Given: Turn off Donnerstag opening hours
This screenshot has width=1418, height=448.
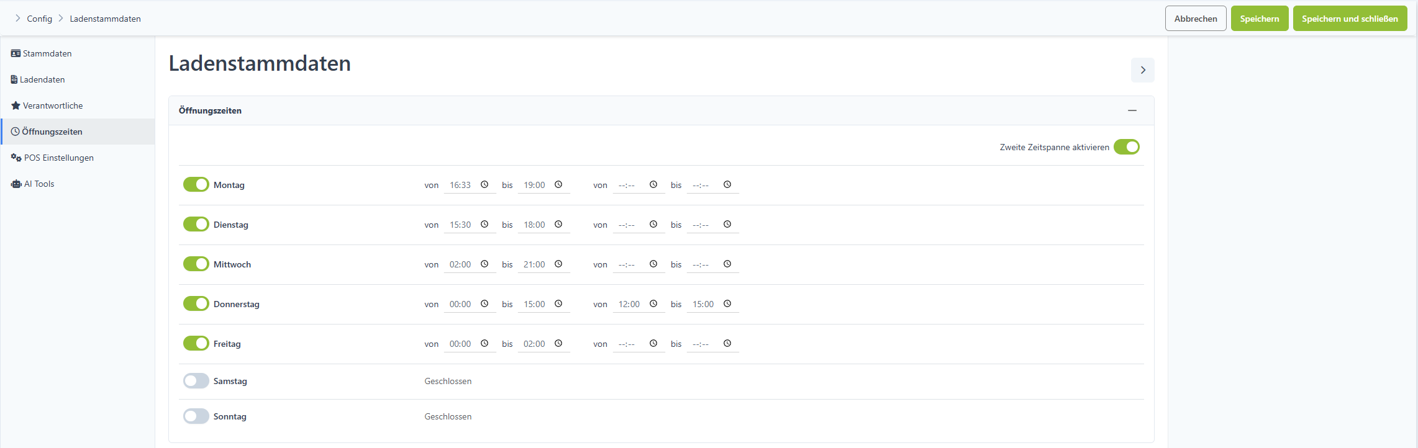Looking at the screenshot, I should click(x=196, y=303).
